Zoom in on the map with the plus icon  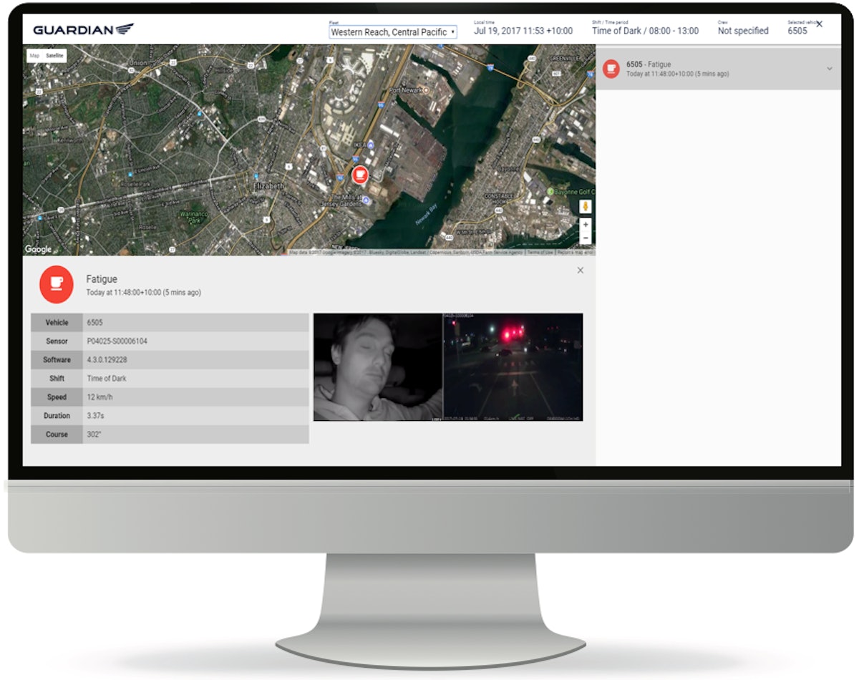coord(586,224)
